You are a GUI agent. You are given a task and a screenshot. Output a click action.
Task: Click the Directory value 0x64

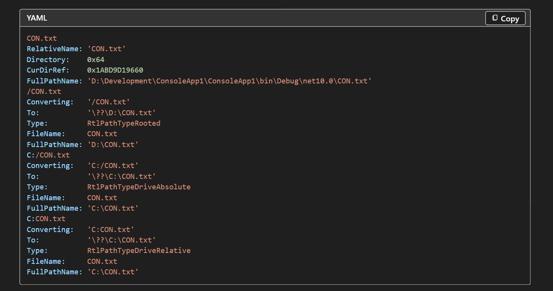[x=96, y=60]
